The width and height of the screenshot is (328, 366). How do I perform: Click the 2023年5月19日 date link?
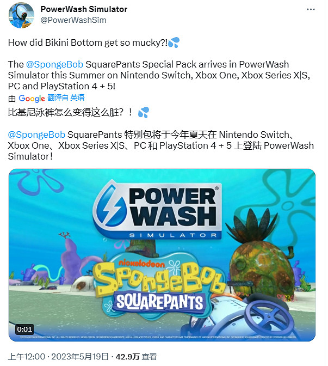pyautogui.click(x=80, y=357)
